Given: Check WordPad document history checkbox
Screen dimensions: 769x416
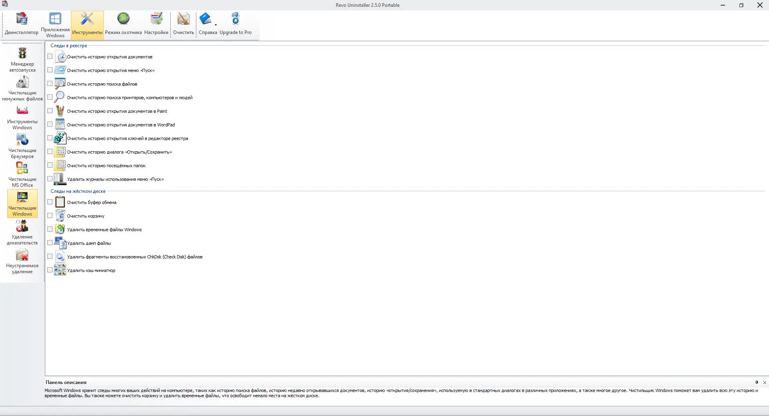Looking at the screenshot, I should point(50,124).
